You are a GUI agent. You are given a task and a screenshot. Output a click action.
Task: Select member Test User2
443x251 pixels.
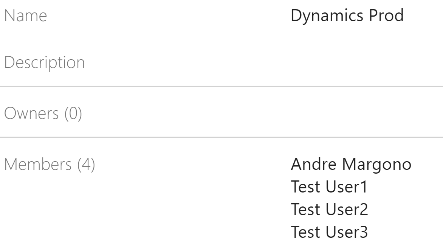[x=329, y=209]
